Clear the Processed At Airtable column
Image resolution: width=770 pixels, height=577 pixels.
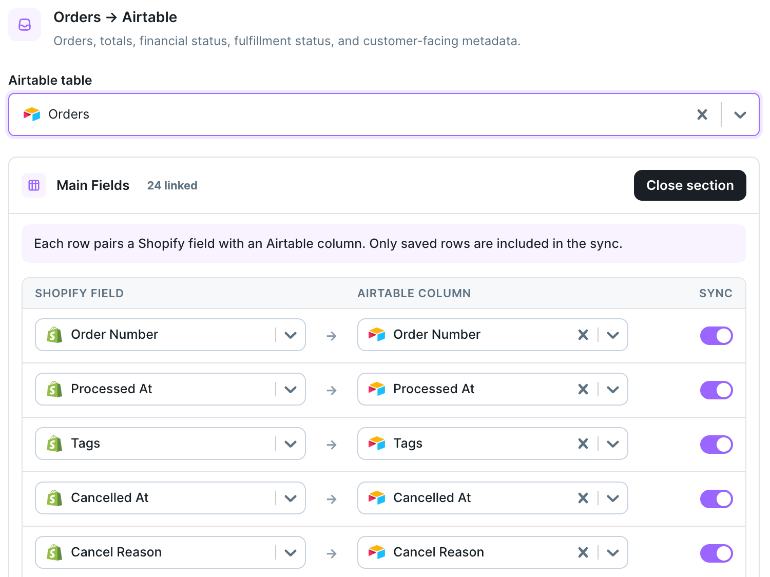pyautogui.click(x=583, y=389)
